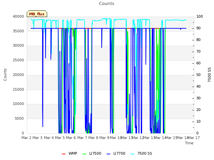This screenshot has width=214, height=160.
Task: Click the MB_flux label box
Action: point(37,14)
